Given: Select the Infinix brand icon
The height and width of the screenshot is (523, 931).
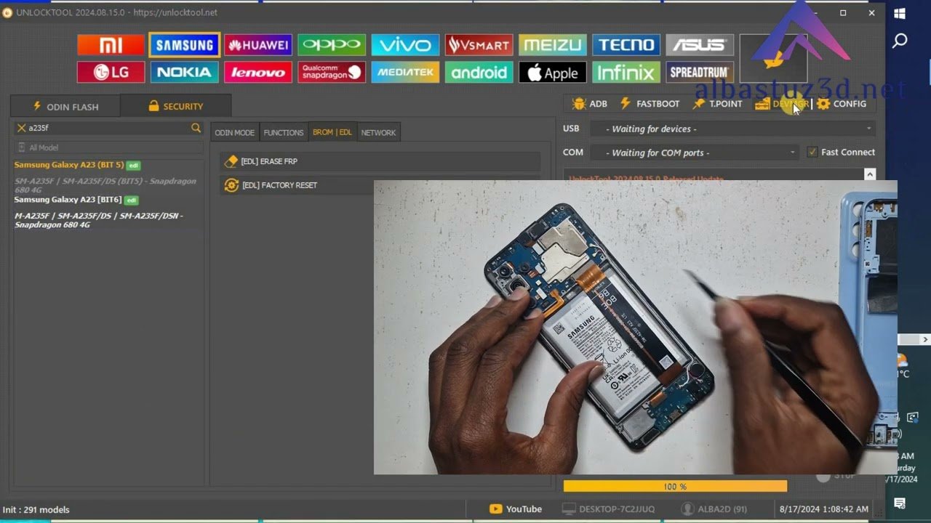Looking at the screenshot, I should [626, 72].
